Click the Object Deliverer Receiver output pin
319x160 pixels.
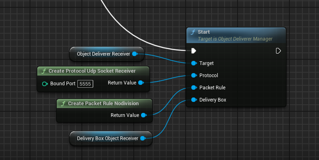pos(135,54)
